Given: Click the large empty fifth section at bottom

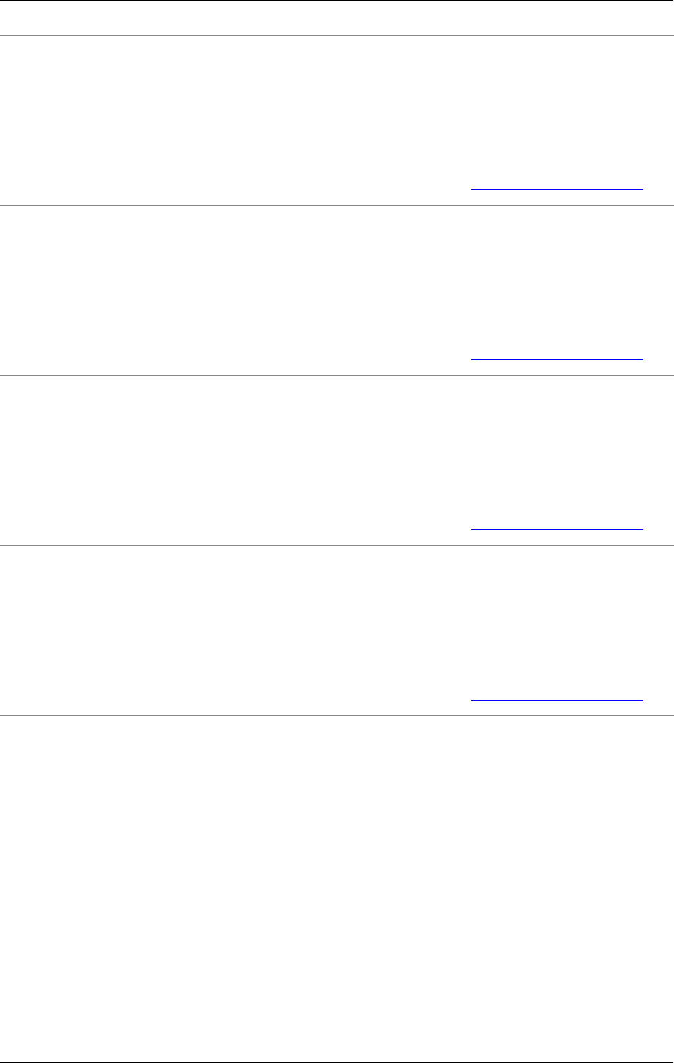Looking at the screenshot, I should pyautogui.click(x=337, y=887).
